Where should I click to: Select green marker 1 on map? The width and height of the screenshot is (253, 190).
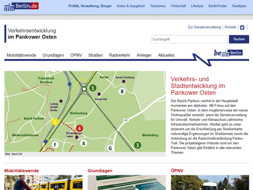coord(93,88)
